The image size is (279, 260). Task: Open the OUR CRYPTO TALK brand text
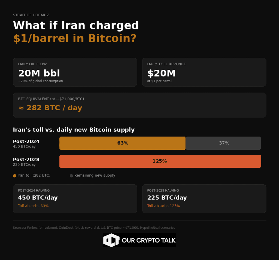click(148, 240)
